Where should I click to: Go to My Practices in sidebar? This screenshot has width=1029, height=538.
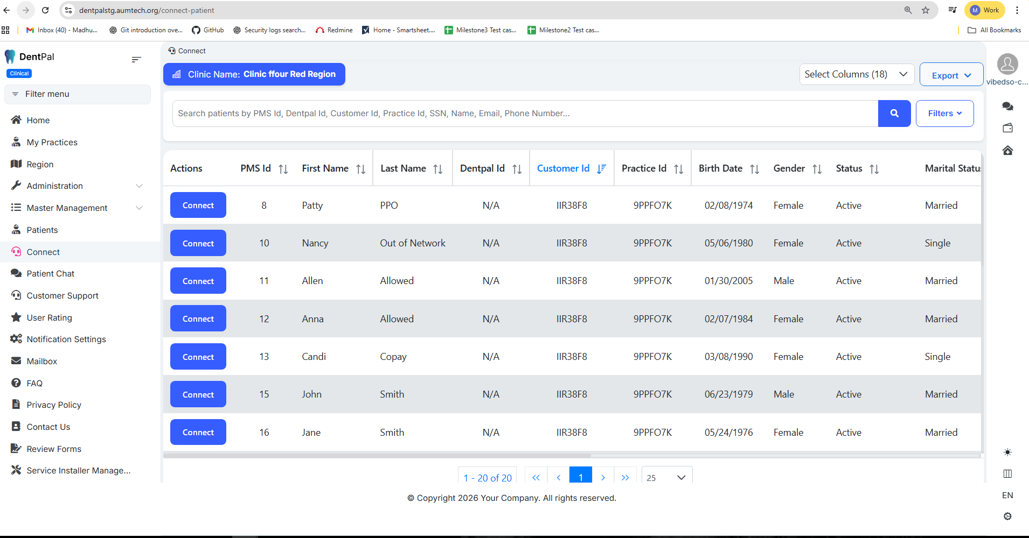pos(52,143)
